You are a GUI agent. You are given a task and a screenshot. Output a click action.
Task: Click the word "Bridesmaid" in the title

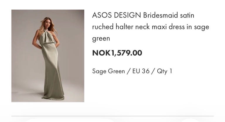click(161, 15)
